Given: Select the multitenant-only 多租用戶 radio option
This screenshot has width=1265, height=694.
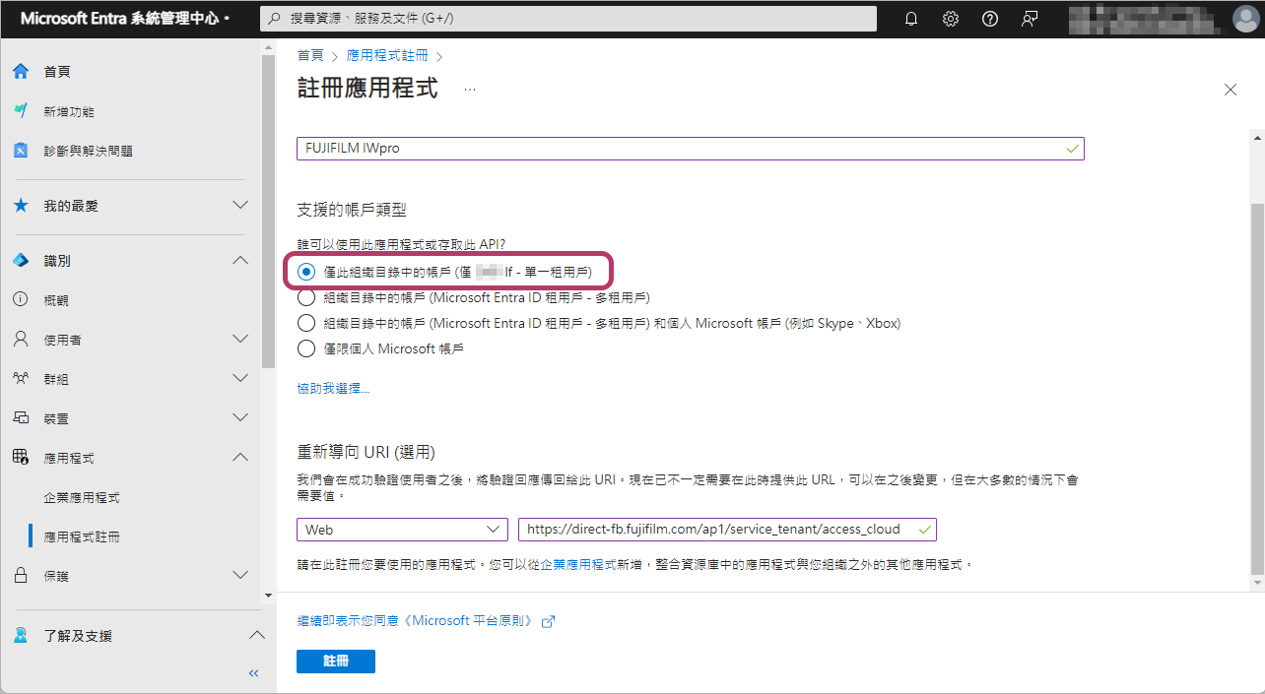Looking at the screenshot, I should 306,297.
